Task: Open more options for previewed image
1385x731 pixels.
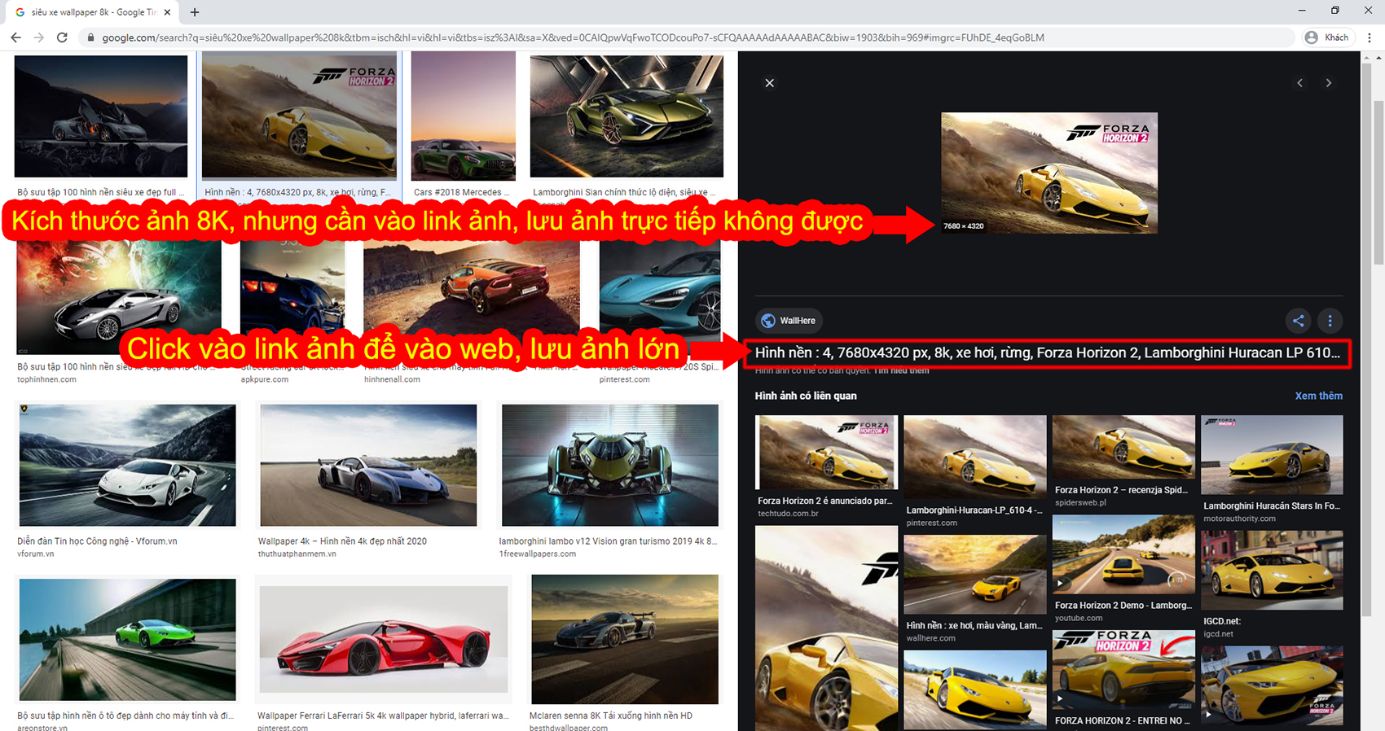Action: (1330, 321)
